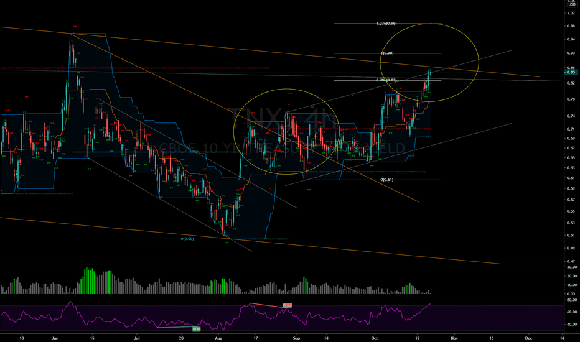Click the green Bull divergence label on RSI
Image resolution: width=580 pixels, height=342 pixels.
point(197,329)
